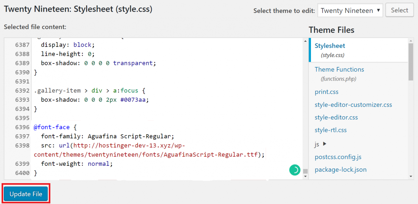Click the Theme Files scroll up arrow
Screen dimensions: 418x204
[411, 41]
